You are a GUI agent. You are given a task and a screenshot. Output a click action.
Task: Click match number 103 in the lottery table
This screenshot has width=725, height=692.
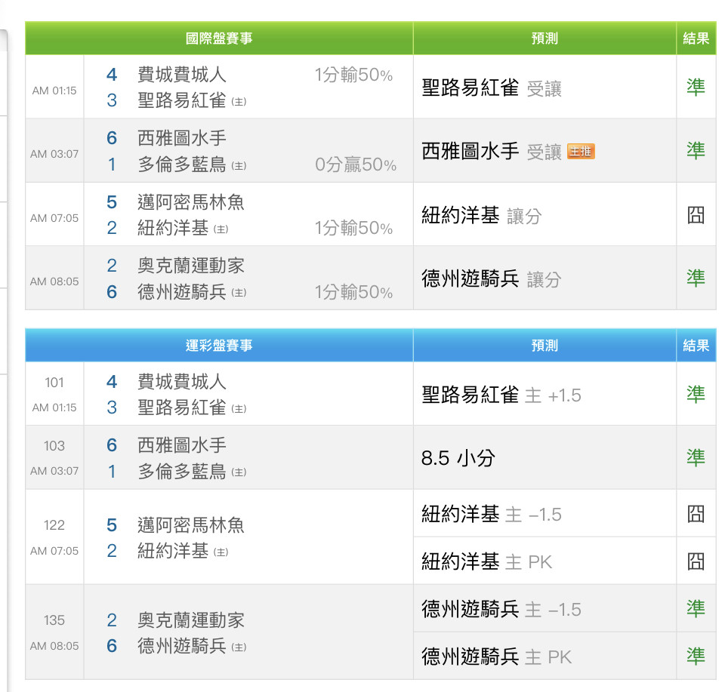[54, 446]
